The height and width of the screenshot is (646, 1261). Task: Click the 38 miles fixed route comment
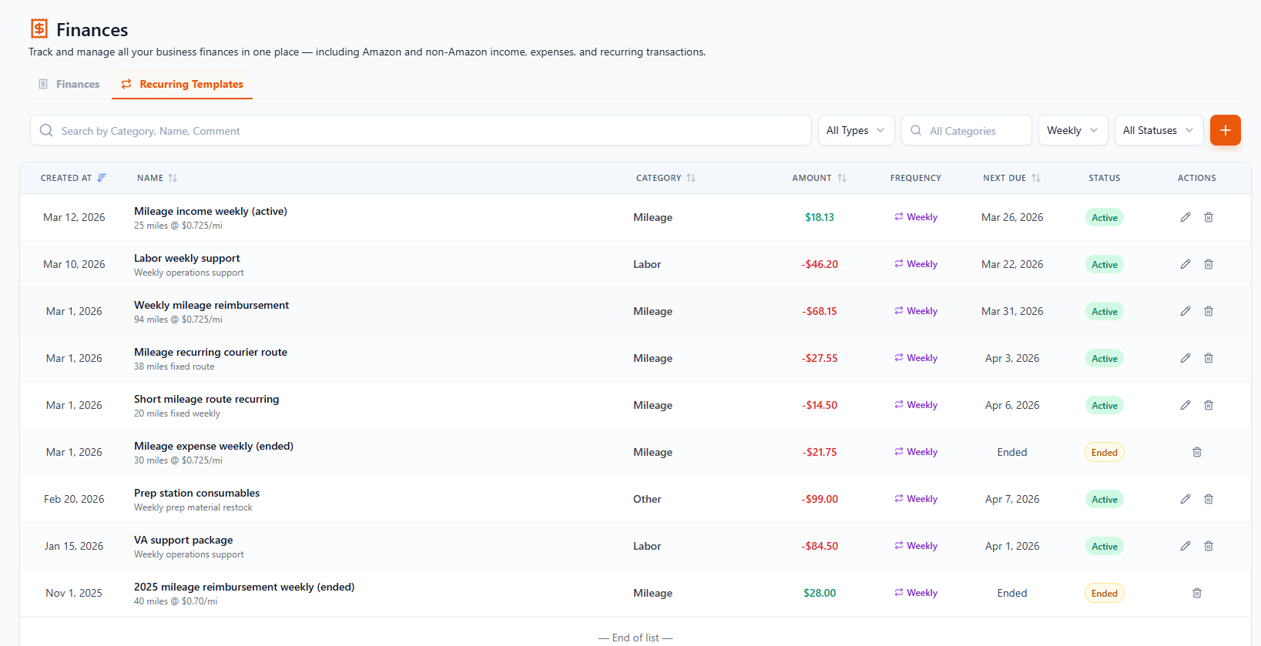174,367
